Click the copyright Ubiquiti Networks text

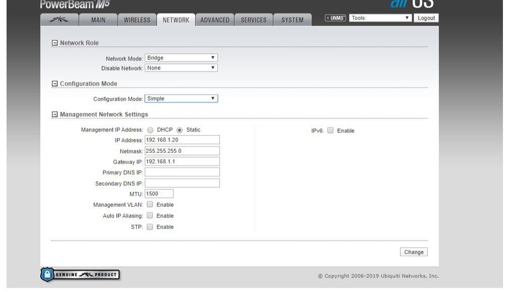[x=378, y=276]
